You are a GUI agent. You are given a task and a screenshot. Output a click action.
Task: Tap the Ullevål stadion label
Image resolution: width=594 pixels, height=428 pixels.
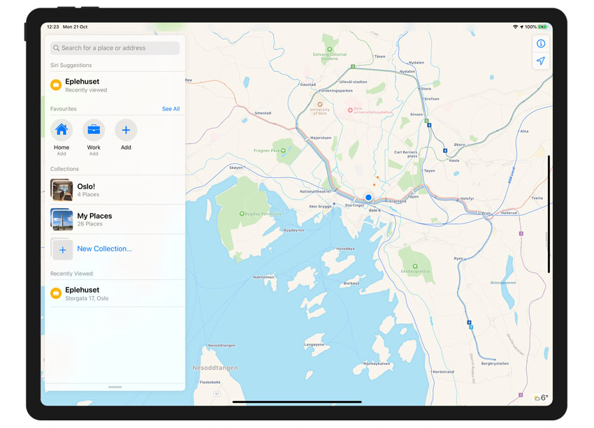353,82
